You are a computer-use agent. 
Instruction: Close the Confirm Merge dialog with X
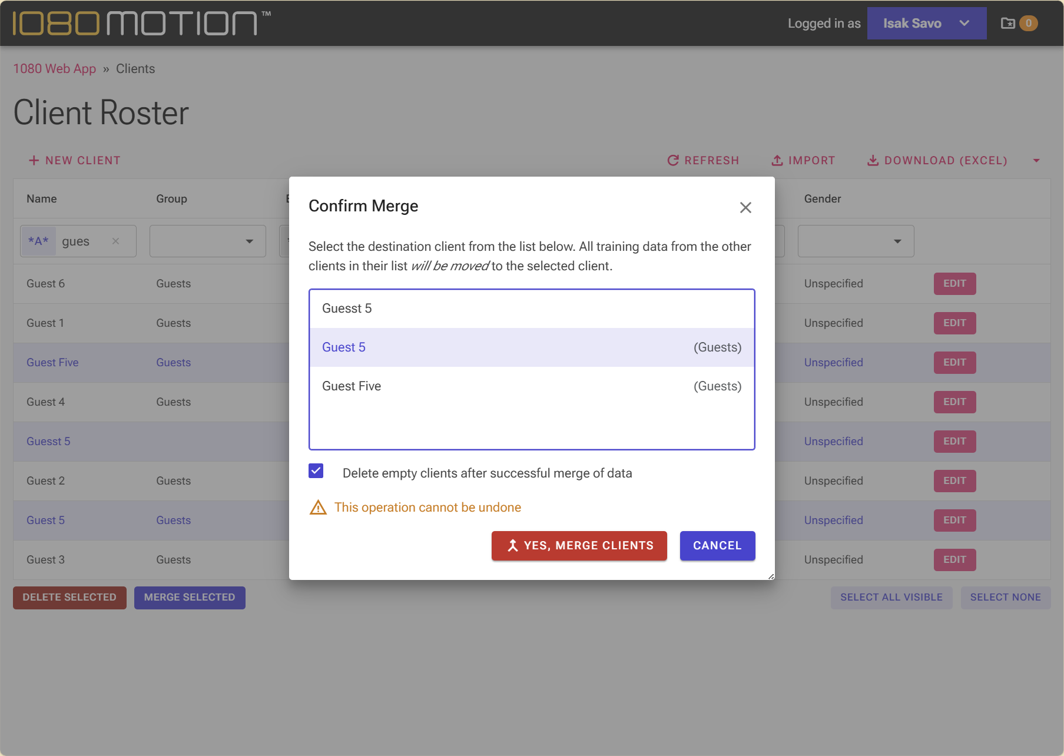click(745, 207)
